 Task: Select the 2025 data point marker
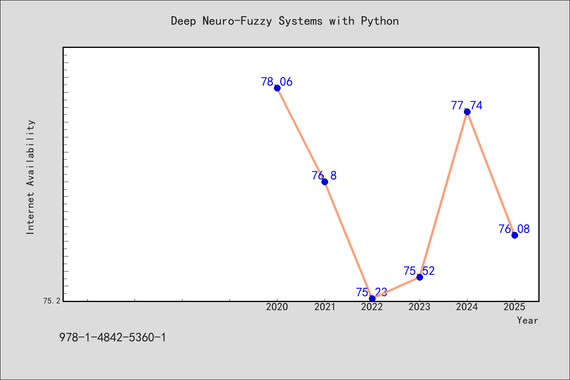coord(515,235)
